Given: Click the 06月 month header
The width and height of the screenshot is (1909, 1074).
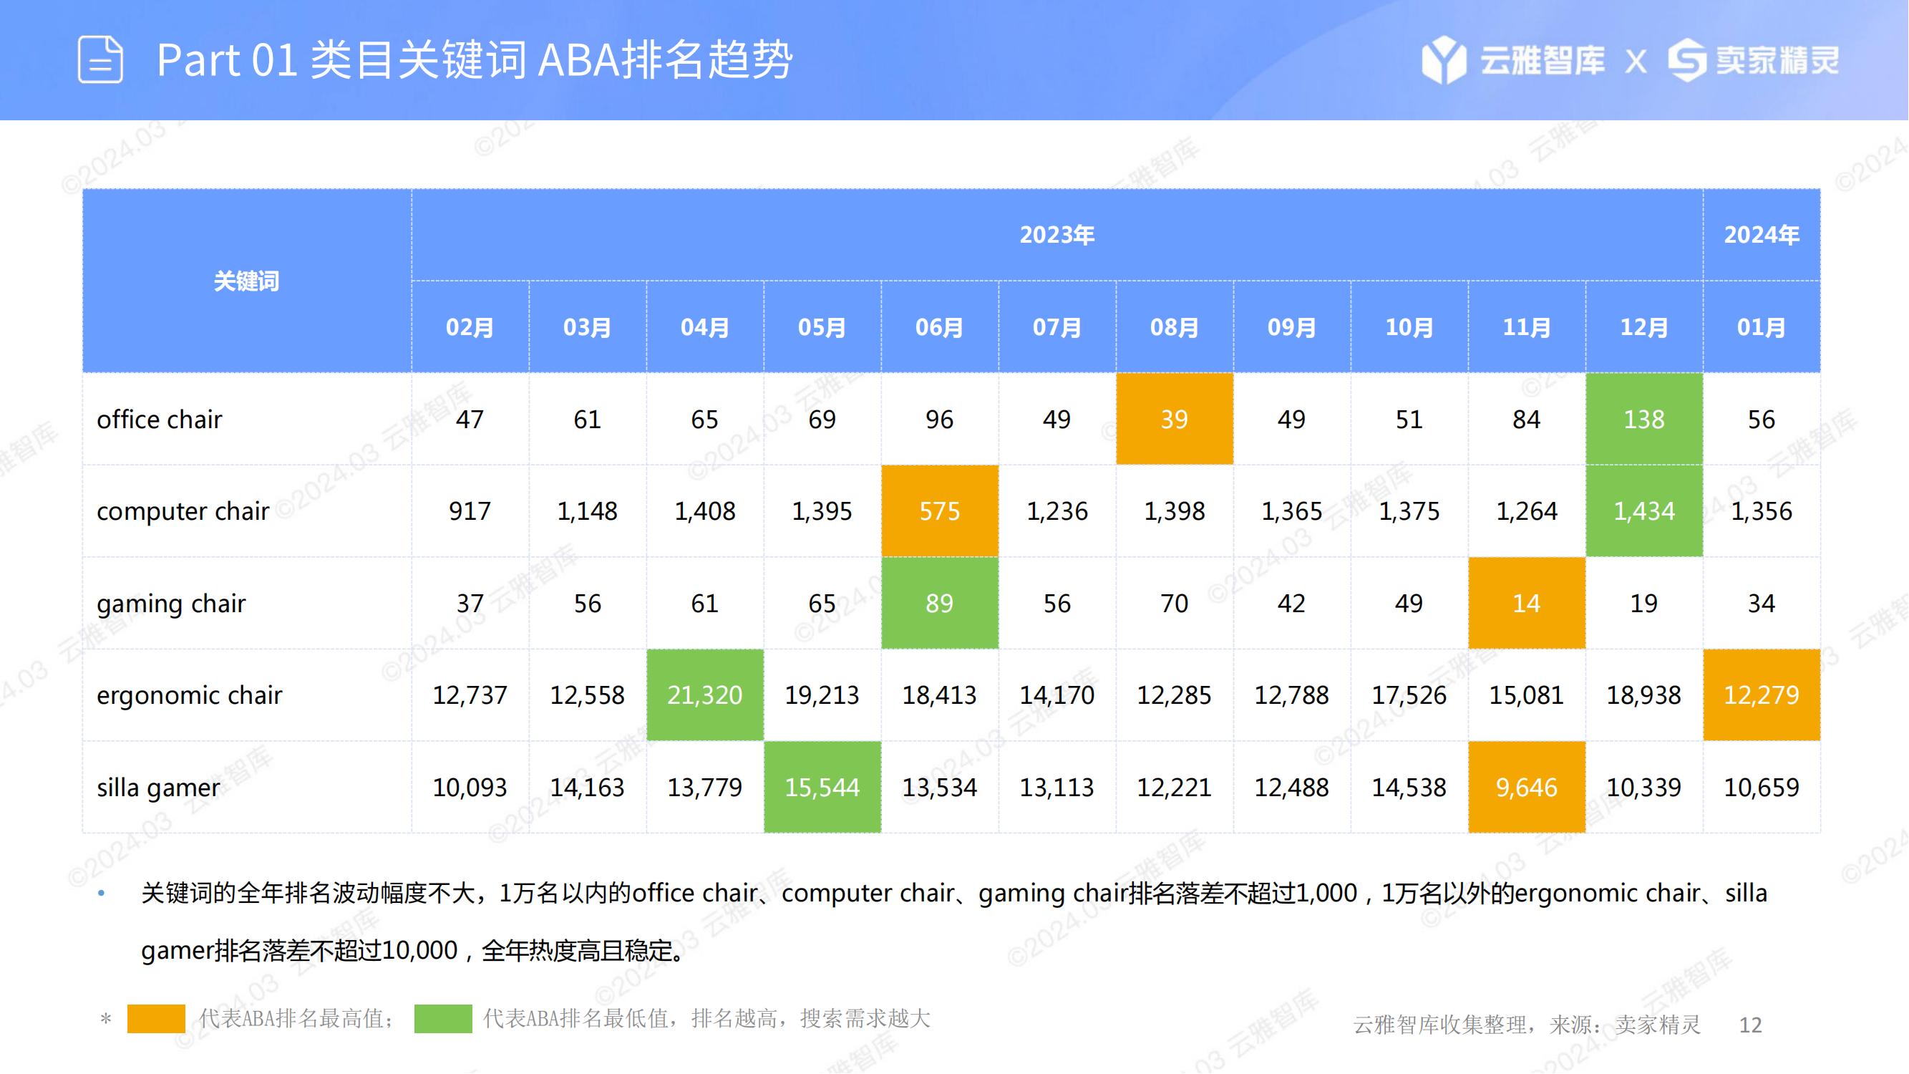Looking at the screenshot, I should (939, 327).
